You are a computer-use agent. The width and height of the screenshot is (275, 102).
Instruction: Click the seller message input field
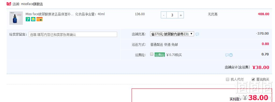pos(73,34)
